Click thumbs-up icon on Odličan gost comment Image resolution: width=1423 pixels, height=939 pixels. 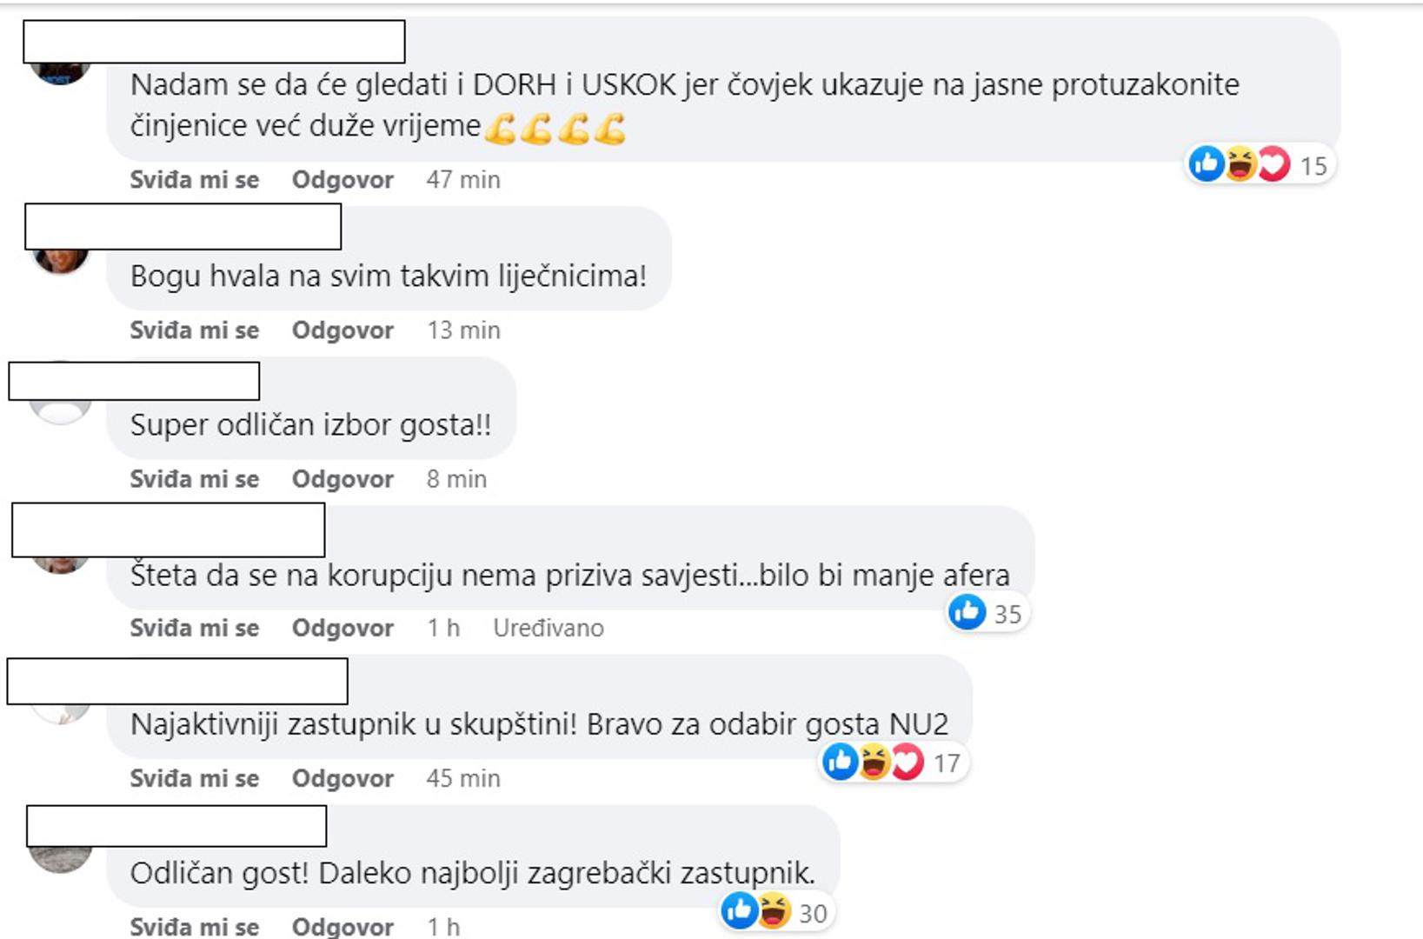(x=739, y=911)
